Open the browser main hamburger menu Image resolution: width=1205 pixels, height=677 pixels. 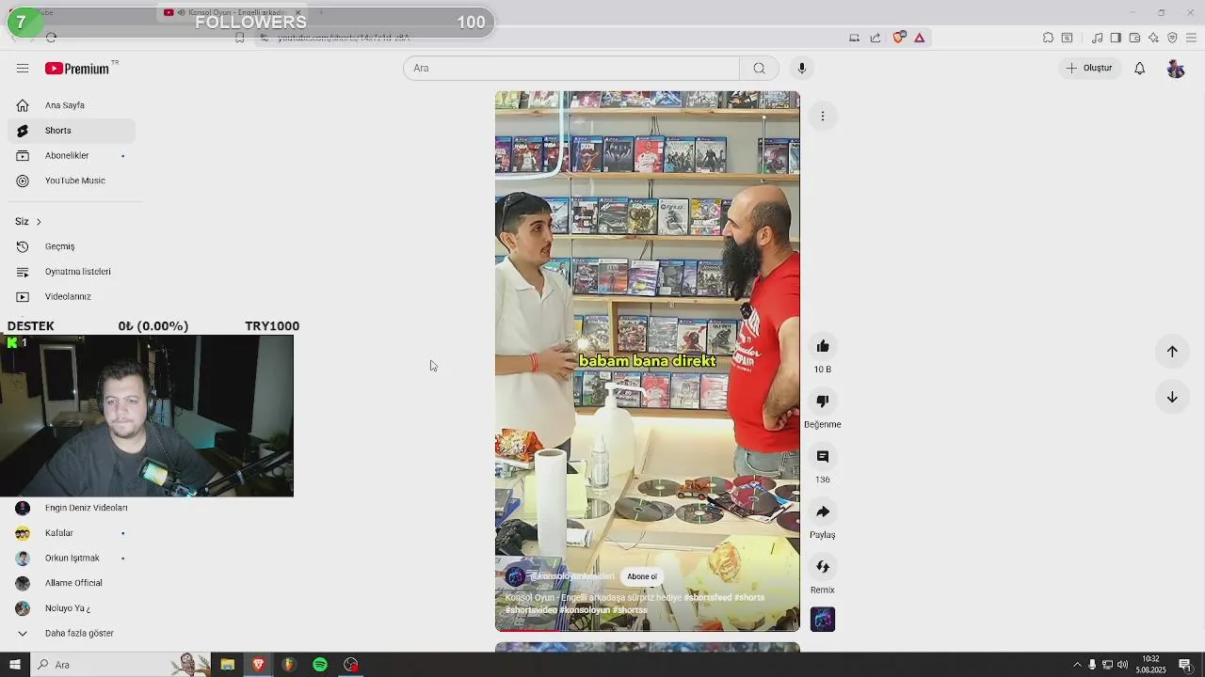pyautogui.click(x=1191, y=38)
